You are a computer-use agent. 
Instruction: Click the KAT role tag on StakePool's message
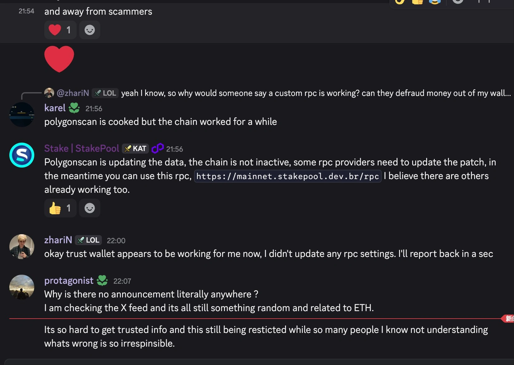coord(136,149)
